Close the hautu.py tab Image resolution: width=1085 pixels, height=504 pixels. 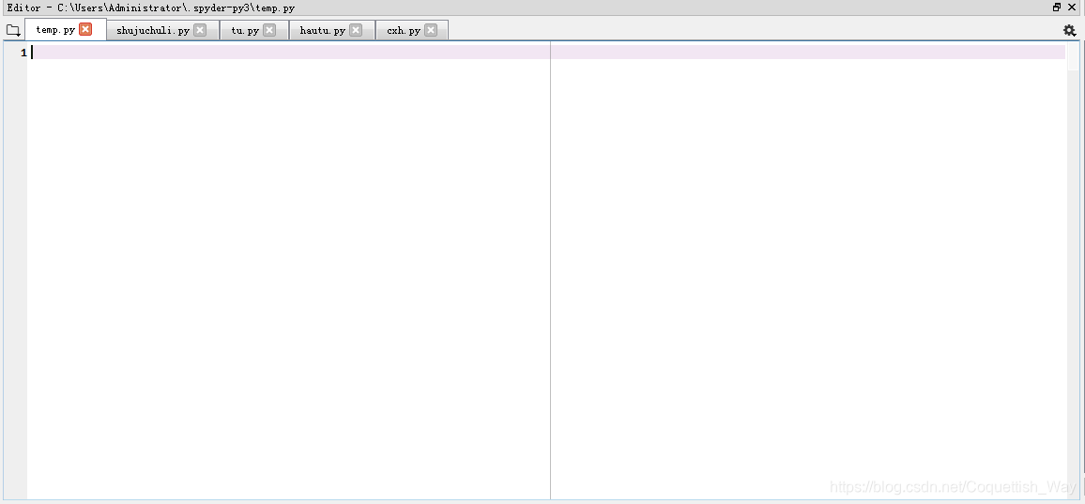pos(356,30)
